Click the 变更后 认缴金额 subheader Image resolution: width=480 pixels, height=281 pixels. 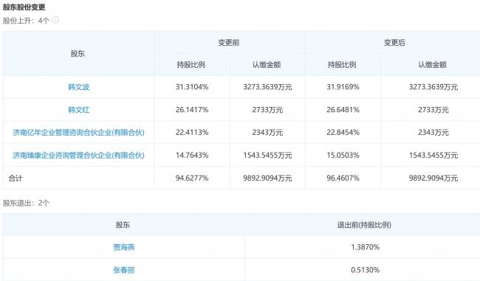coord(433,64)
